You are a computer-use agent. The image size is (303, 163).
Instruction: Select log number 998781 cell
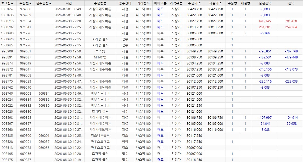click(x=7, y=75)
